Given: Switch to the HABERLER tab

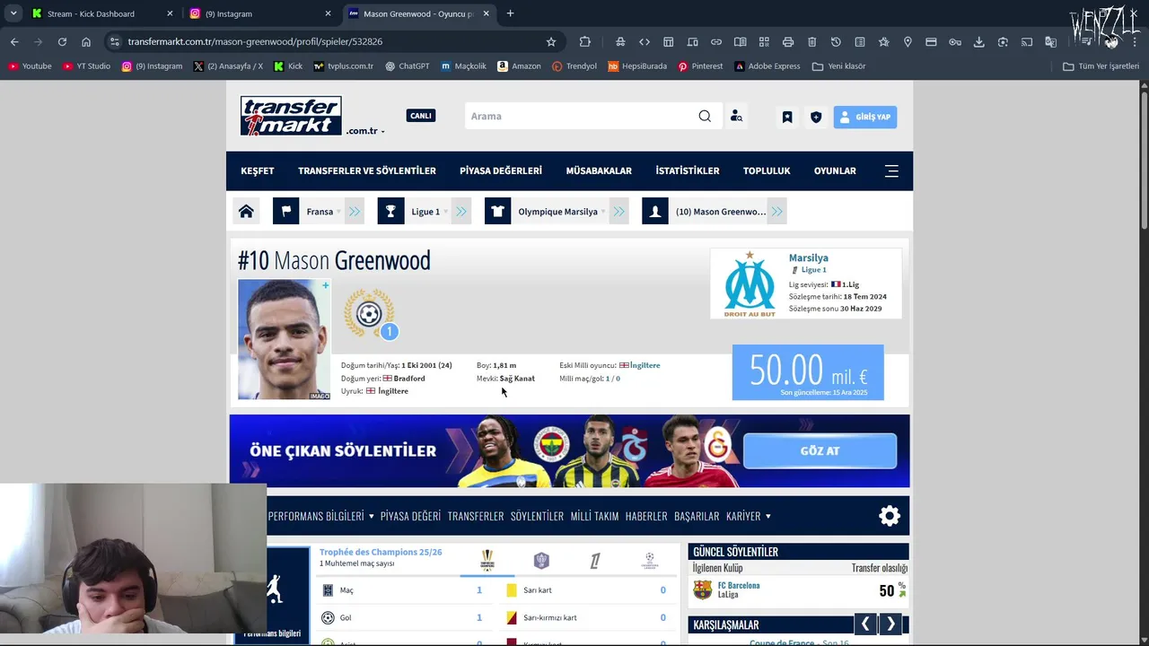Looking at the screenshot, I should coord(646,516).
